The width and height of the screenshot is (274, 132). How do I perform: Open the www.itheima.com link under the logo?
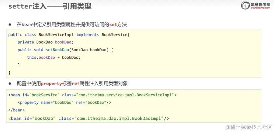260,8
